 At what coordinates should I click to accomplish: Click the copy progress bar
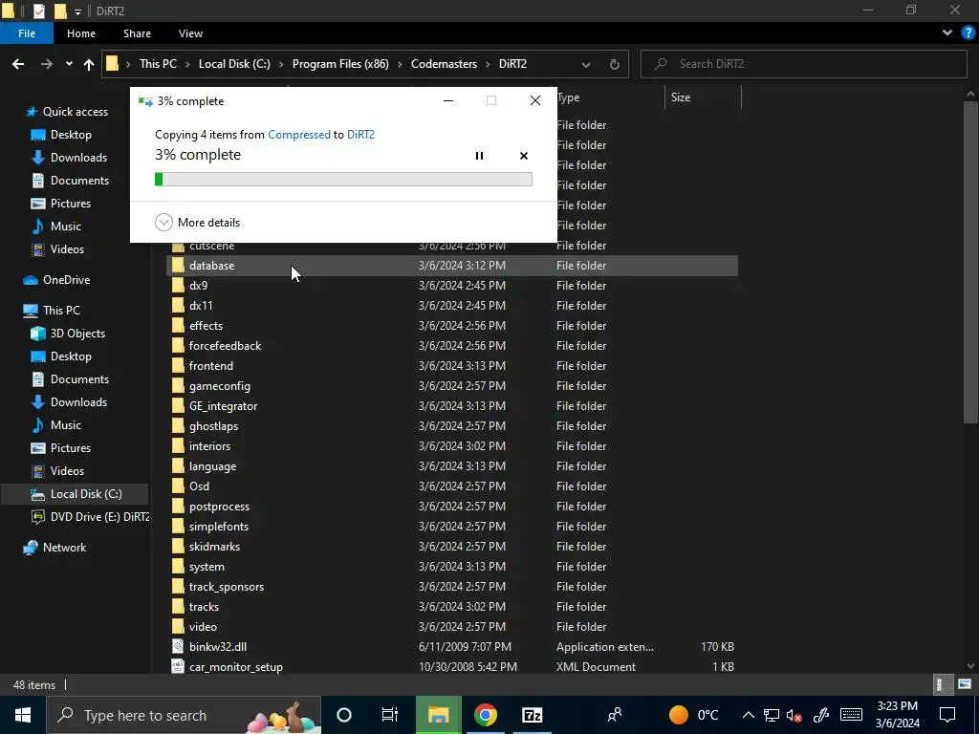click(x=343, y=179)
